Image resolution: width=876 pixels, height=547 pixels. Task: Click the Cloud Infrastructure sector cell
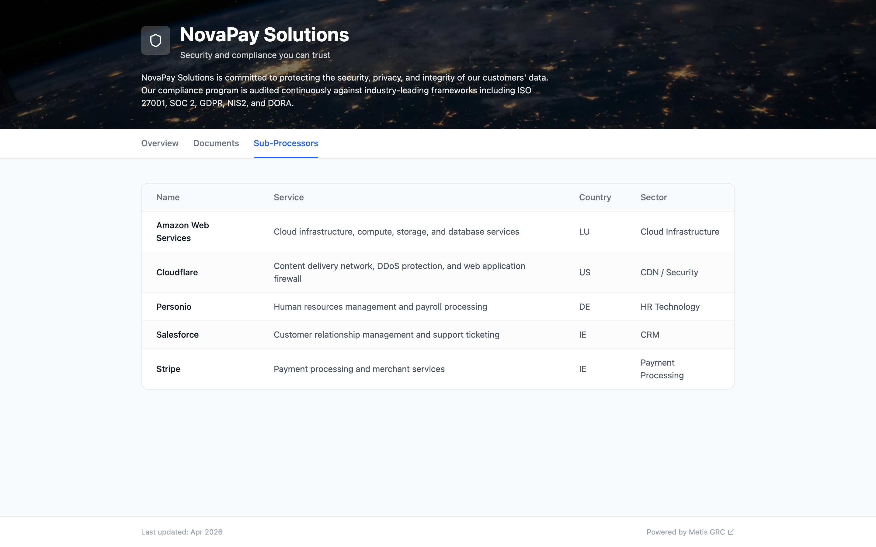tap(680, 232)
